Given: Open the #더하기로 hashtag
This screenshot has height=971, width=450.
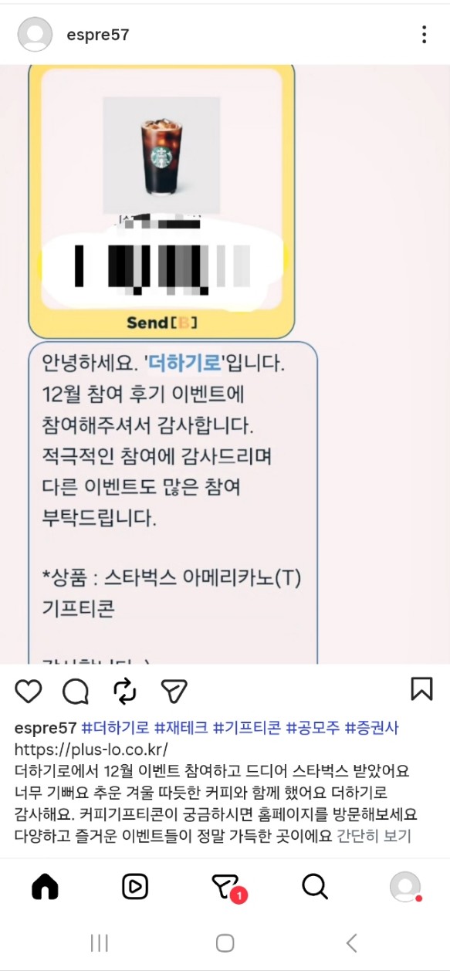Looking at the screenshot, I should click(115, 728).
